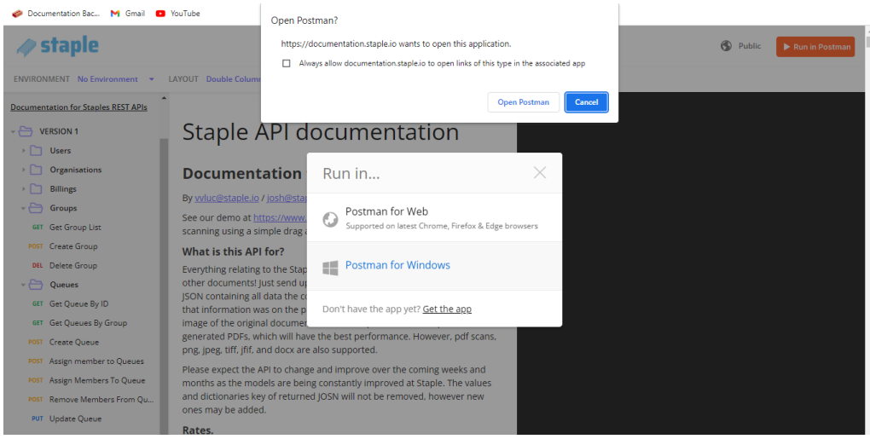Select Remove Members From Queue request
The width and height of the screenshot is (870, 439).
101,399
